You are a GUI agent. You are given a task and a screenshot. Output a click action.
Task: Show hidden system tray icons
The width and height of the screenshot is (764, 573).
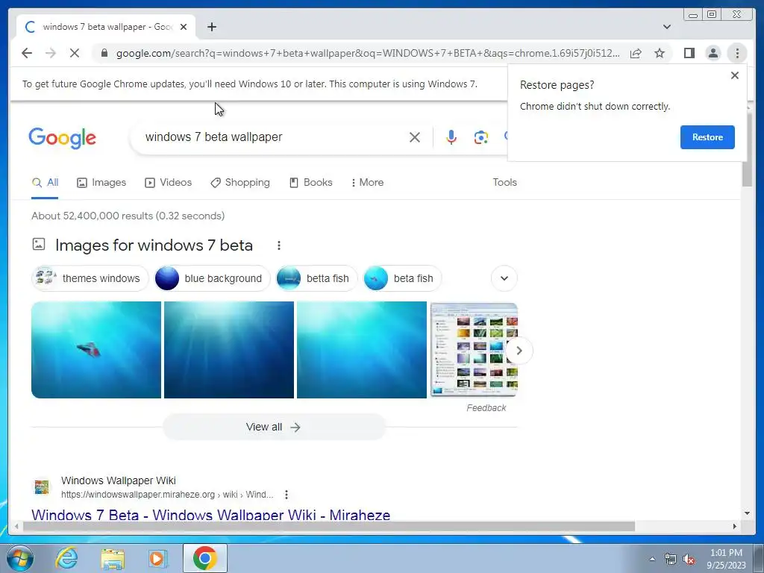[652, 559]
